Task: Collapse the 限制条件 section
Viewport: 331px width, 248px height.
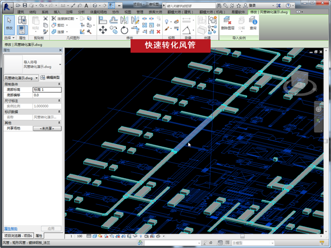Action: [x=60, y=84]
